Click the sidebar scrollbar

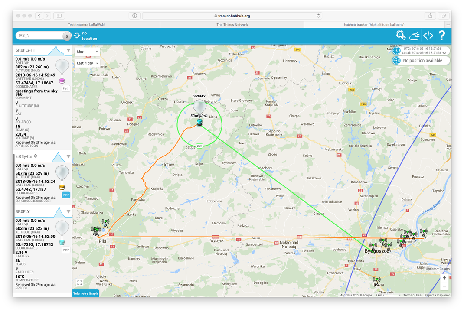14,204
